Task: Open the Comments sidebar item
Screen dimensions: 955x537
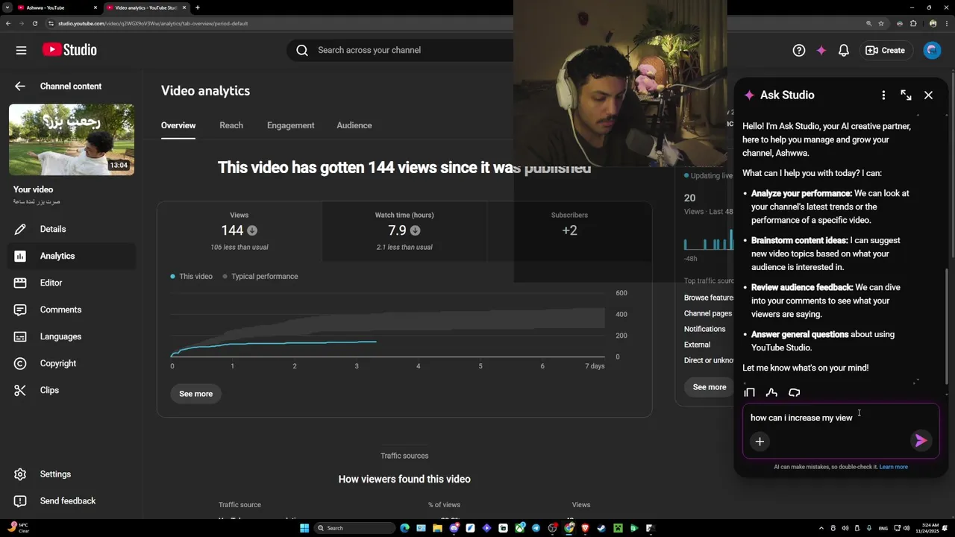Action: point(72,310)
